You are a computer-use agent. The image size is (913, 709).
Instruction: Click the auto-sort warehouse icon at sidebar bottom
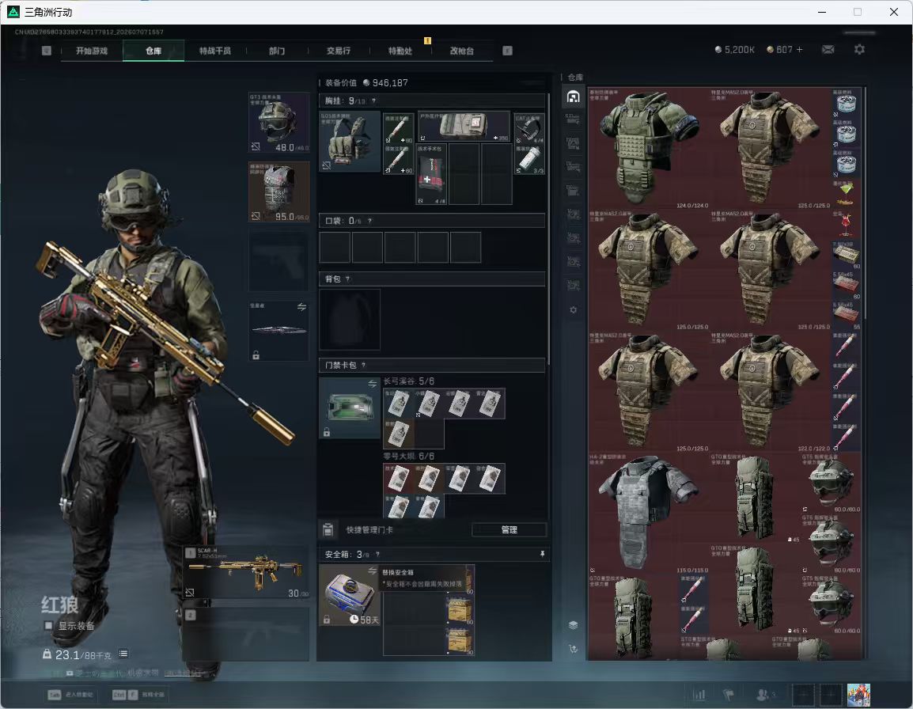573,648
